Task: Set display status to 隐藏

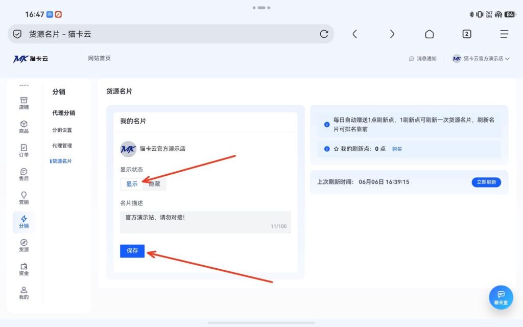Action: pyautogui.click(x=154, y=184)
